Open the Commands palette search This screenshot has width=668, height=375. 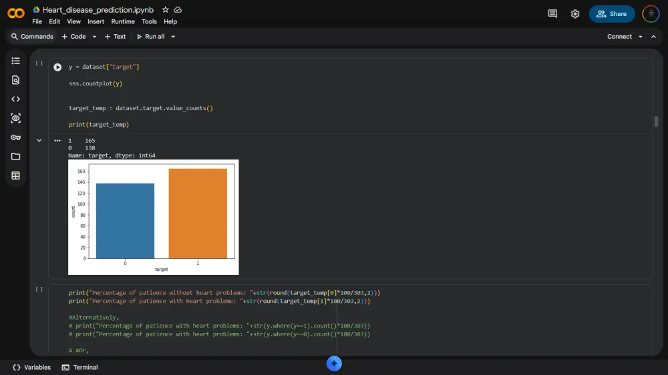point(32,37)
